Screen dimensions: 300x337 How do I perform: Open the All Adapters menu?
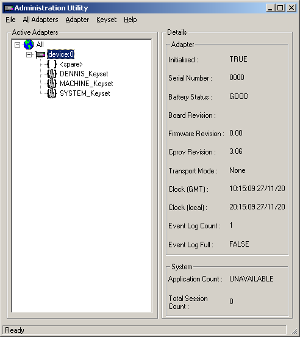(40, 20)
